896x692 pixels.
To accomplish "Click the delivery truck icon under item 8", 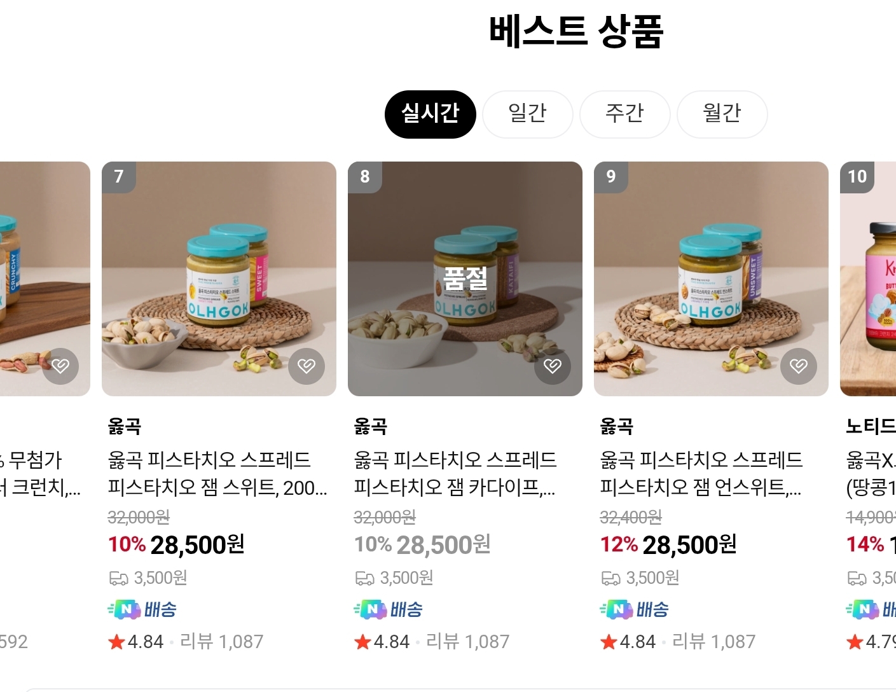I will point(364,578).
